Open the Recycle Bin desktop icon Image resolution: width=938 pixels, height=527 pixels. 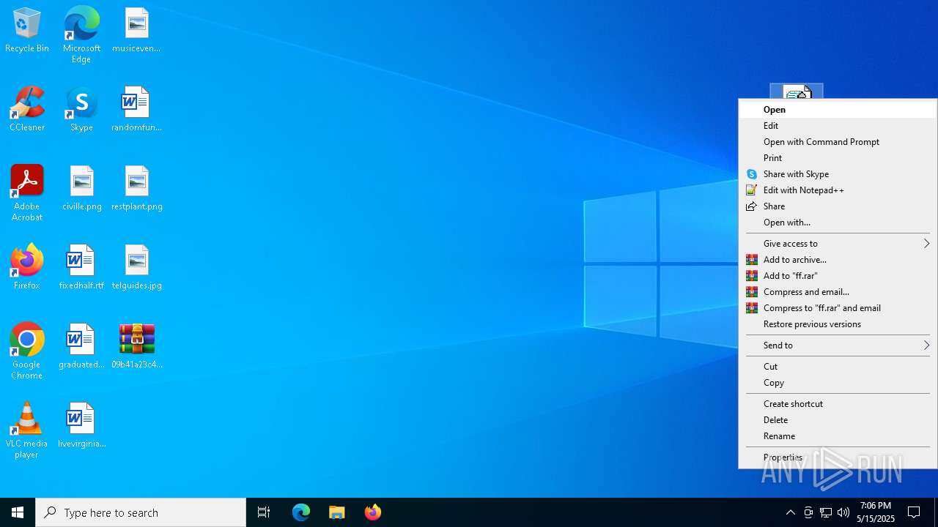coord(27,31)
